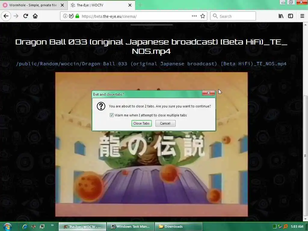Switch to the Wormhole tab
308x231 pixels.
[34, 5]
